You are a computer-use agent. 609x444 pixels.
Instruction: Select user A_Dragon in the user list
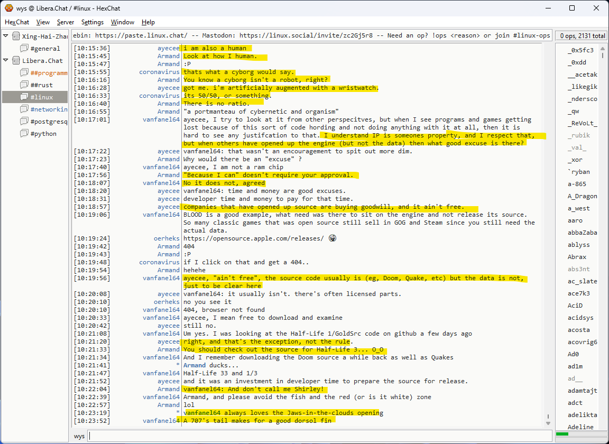click(x=582, y=196)
